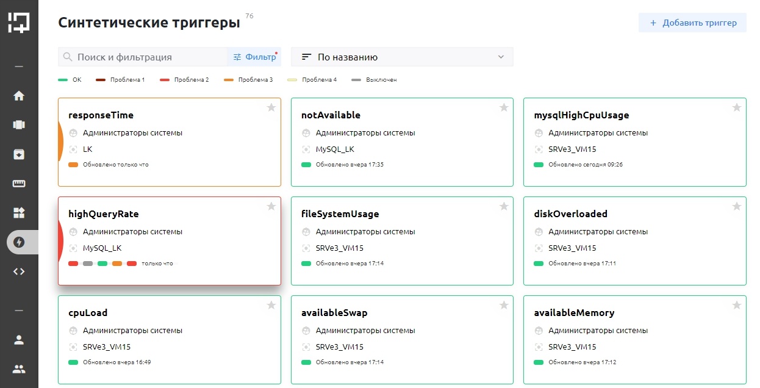Viewport: 760px width, 388px height.
Task: Click the ruler icon in sidebar
Action: [x=19, y=184]
